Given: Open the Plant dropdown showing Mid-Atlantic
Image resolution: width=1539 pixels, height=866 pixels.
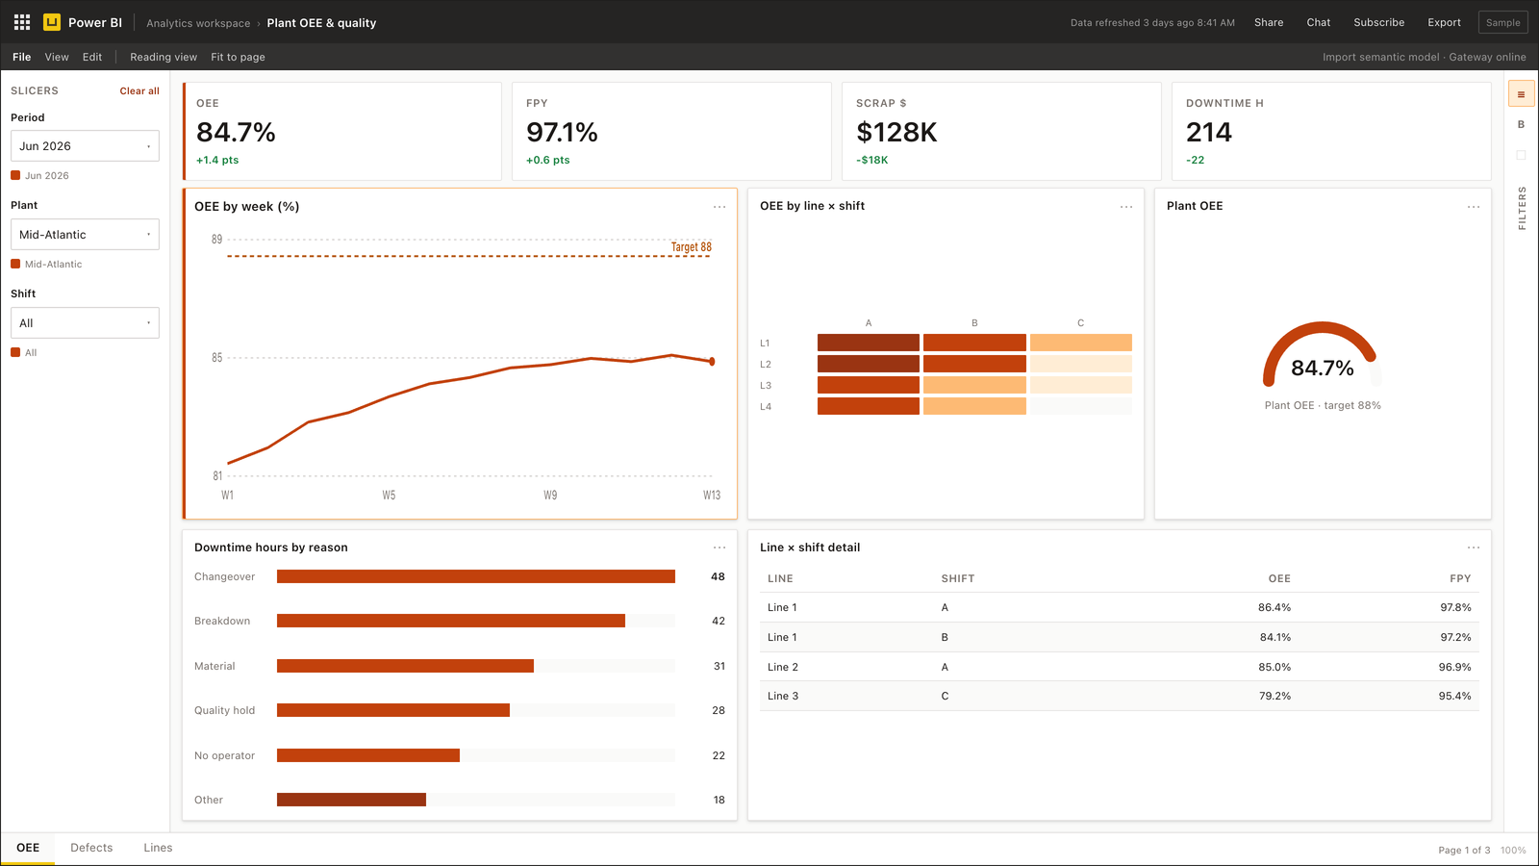Looking at the screenshot, I should pos(85,235).
